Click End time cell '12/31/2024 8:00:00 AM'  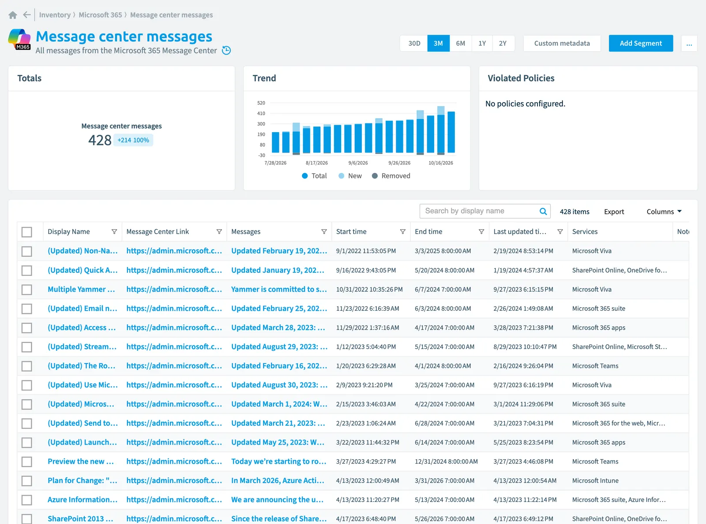click(x=446, y=461)
